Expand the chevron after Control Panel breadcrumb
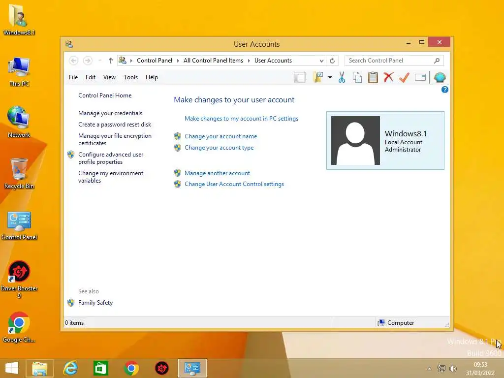The height and width of the screenshot is (378, 504). pyautogui.click(x=178, y=61)
